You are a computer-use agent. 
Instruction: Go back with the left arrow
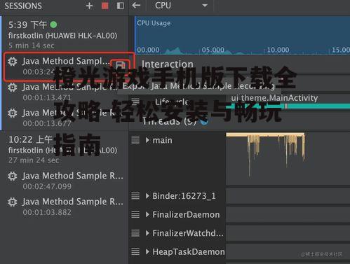point(136,6)
